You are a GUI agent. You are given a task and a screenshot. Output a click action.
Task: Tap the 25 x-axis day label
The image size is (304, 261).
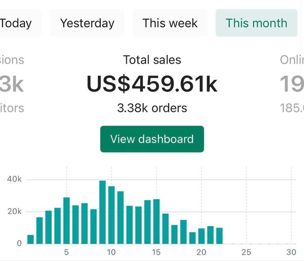tap(246, 252)
